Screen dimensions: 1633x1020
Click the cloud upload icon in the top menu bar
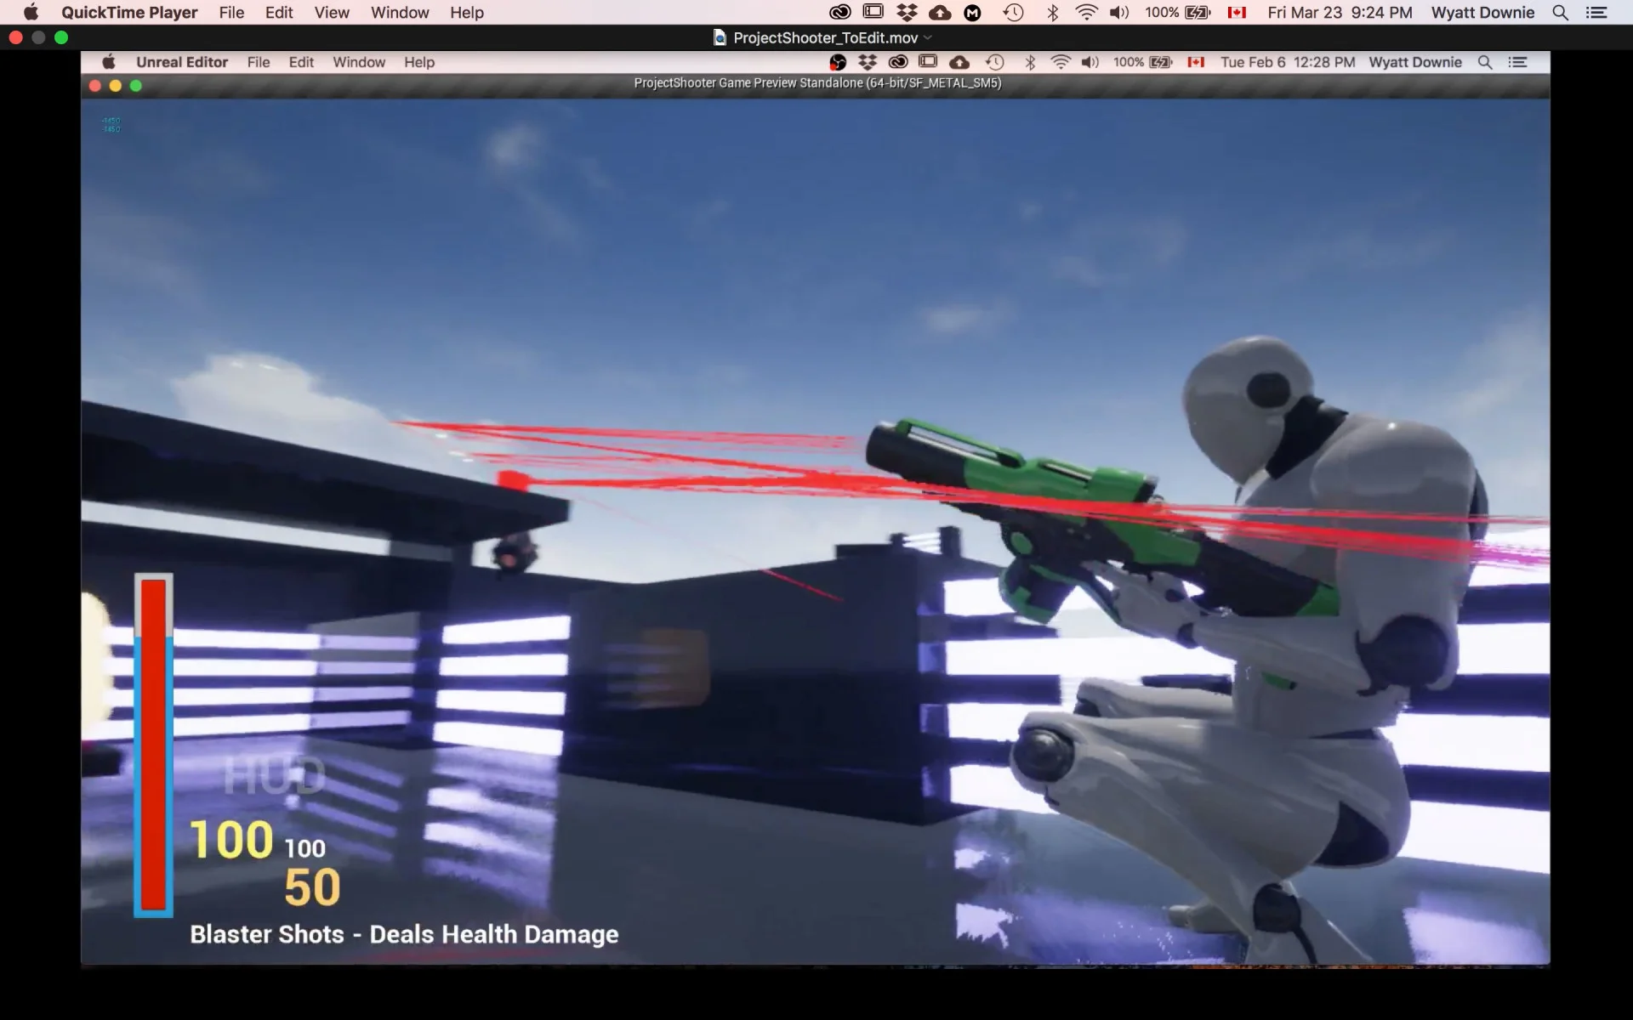tap(940, 12)
